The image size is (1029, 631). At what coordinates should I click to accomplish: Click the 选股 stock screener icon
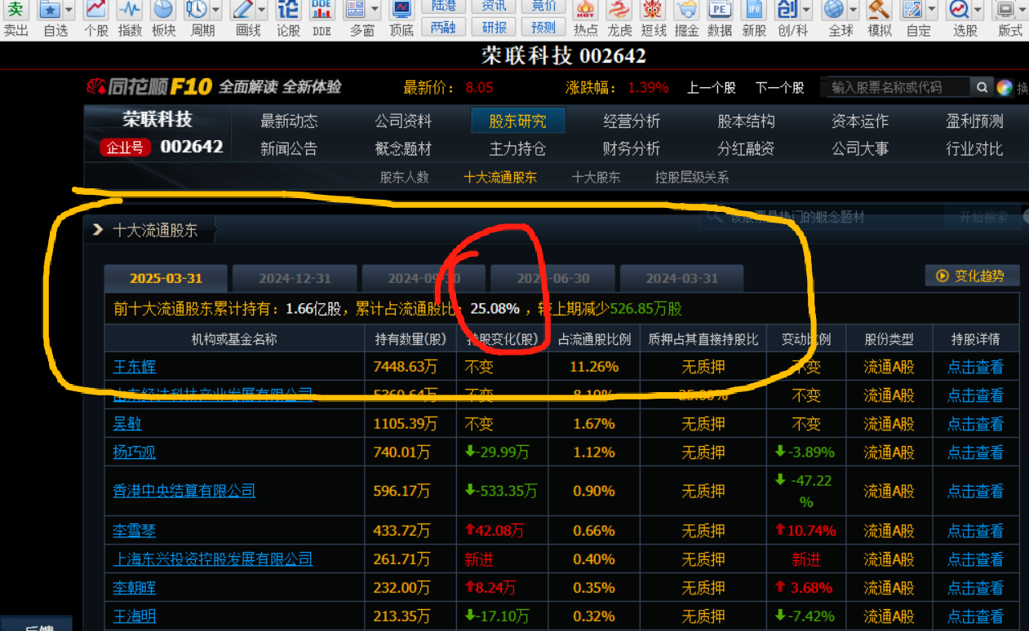click(958, 10)
